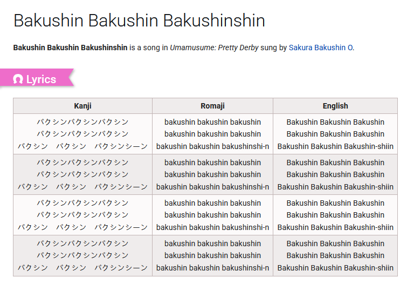The height and width of the screenshot is (284, 407).
Task: Select the Kanji column header
Action: (83, 106)
